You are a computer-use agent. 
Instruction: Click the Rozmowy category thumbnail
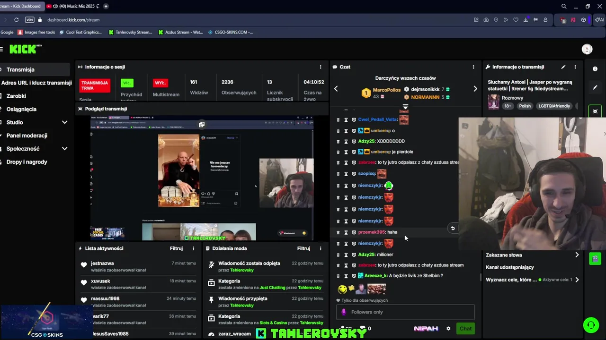click(x=493, y=102)
